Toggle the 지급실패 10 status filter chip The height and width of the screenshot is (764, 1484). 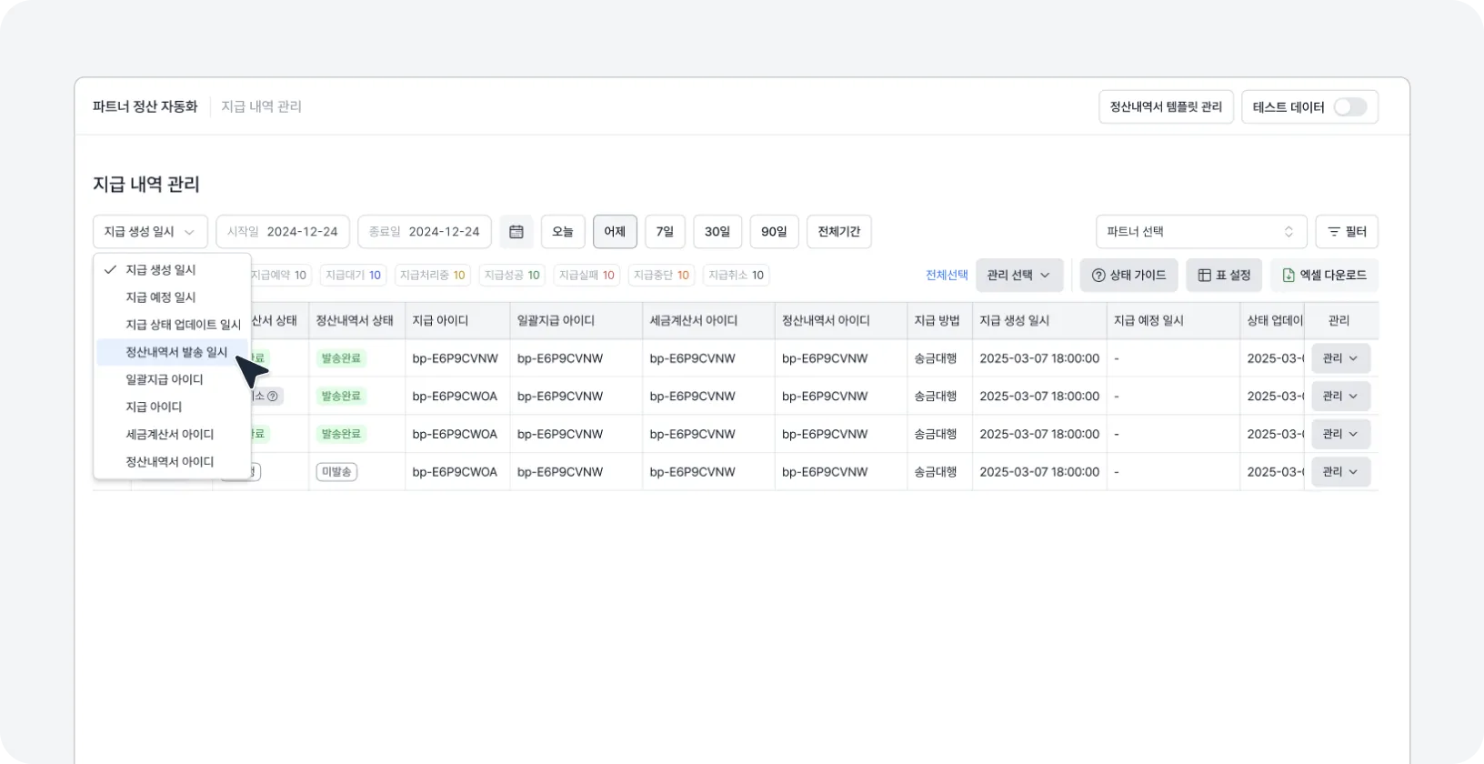(587, 276)
